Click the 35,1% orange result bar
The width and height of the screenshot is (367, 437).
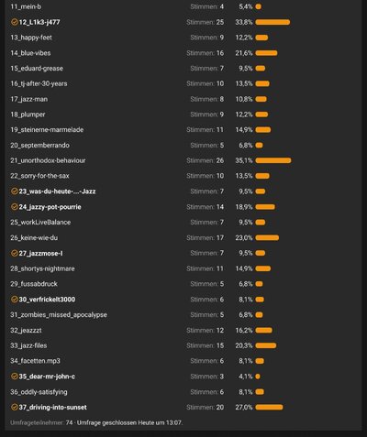point(273,160)
